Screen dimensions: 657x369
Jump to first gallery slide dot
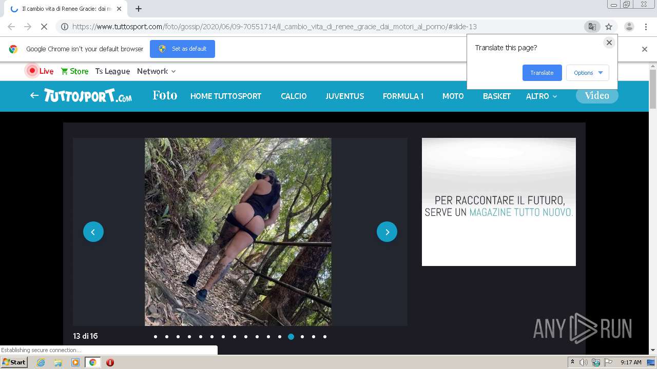[x=156, y=337]
